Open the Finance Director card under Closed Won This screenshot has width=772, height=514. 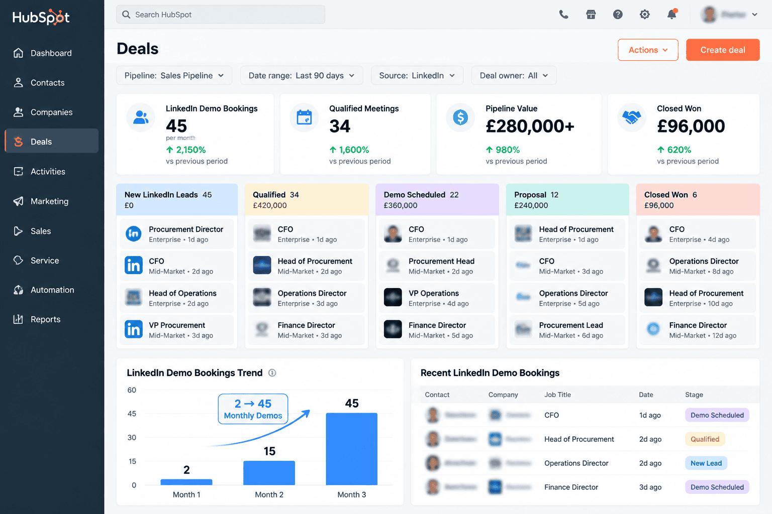point(698,330)
